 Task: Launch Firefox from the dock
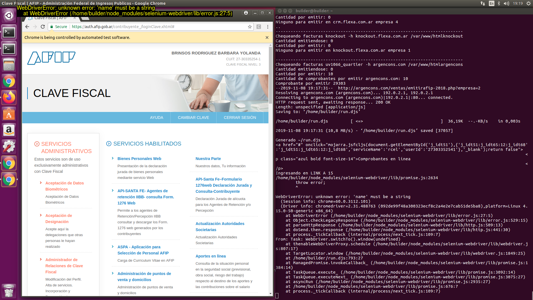tap(9, 98)
